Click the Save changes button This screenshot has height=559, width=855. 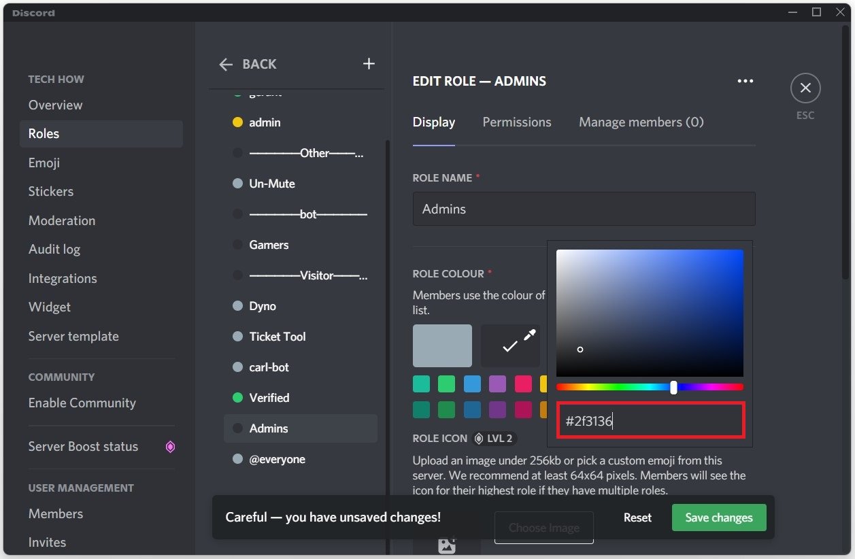[718, 518]
